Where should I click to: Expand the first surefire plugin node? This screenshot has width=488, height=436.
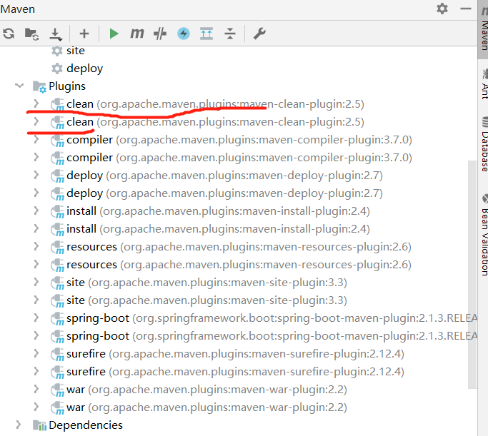click(x=36, y=353)
